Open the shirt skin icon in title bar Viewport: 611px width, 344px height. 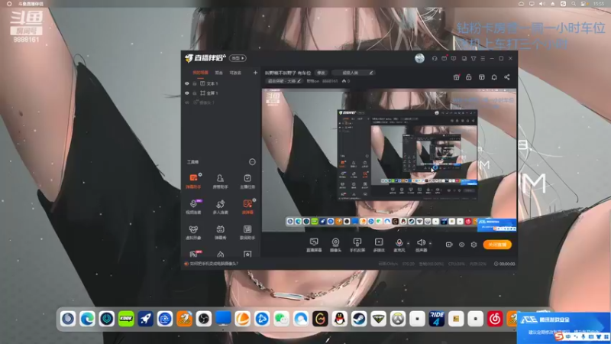tap(474, 59)
